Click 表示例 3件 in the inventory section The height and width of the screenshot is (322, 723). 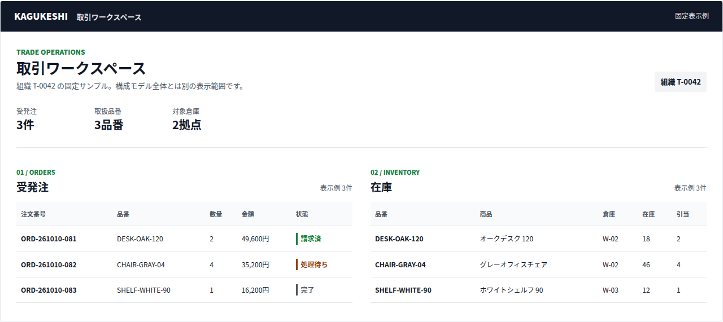coord(690,188)
